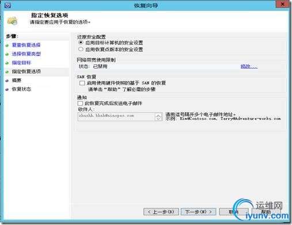Click purple bullet beside 摘要
The width and height of the screenshot is (292, 225).
tap(7, 81)
